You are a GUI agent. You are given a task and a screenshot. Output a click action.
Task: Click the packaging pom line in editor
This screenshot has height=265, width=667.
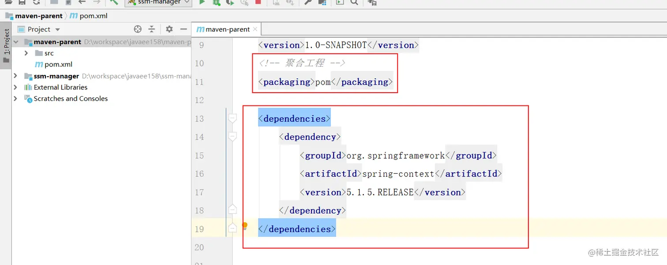point(326,82)
